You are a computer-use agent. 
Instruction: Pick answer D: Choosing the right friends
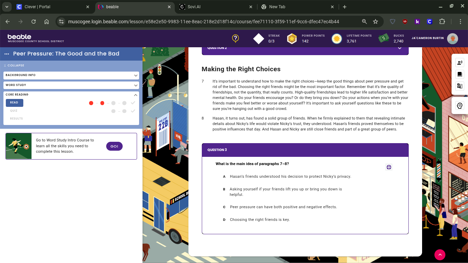point(259,220)
